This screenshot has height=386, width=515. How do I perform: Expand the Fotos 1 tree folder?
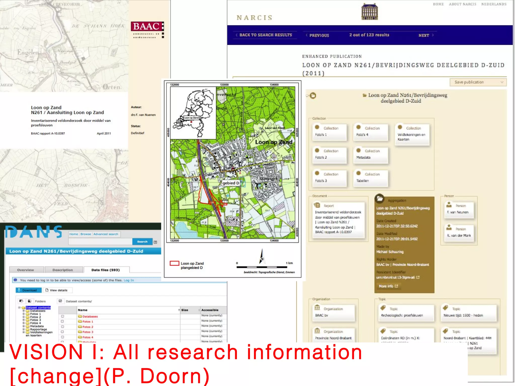coord(24,314)
